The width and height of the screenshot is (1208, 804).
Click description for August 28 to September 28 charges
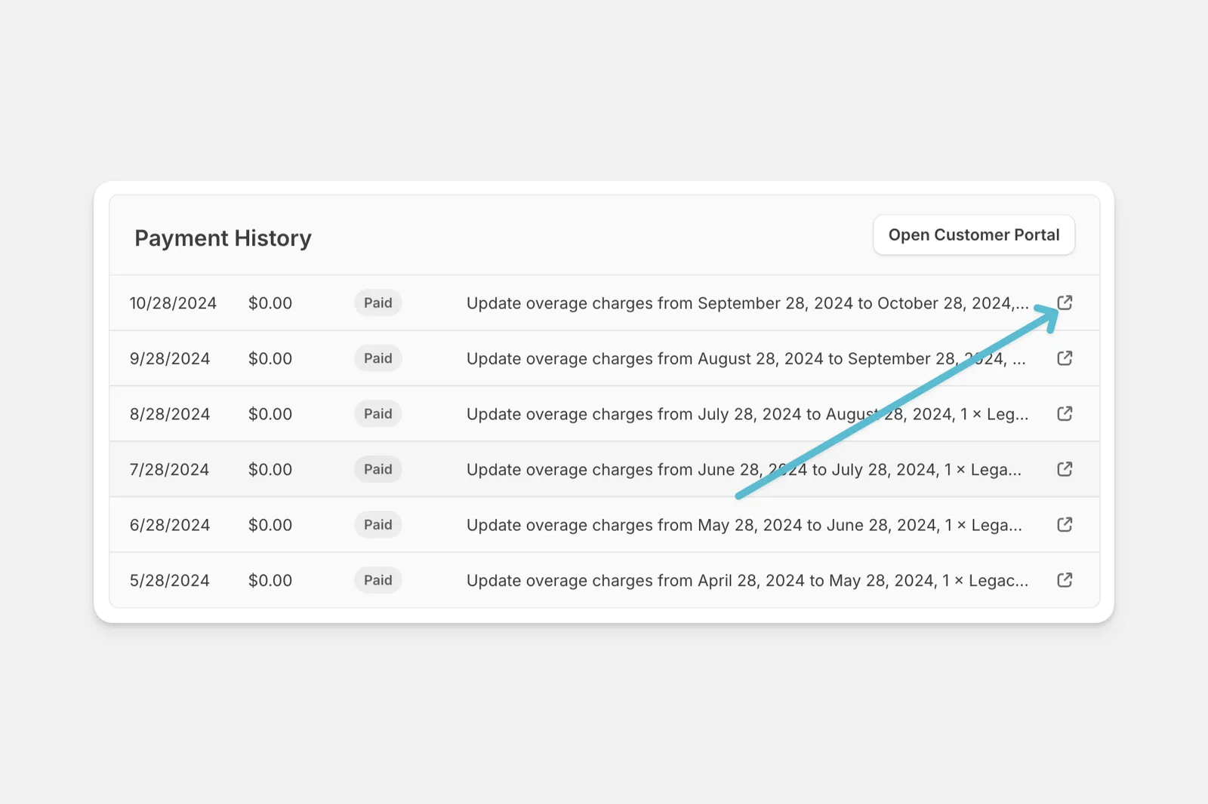point(746,359)
